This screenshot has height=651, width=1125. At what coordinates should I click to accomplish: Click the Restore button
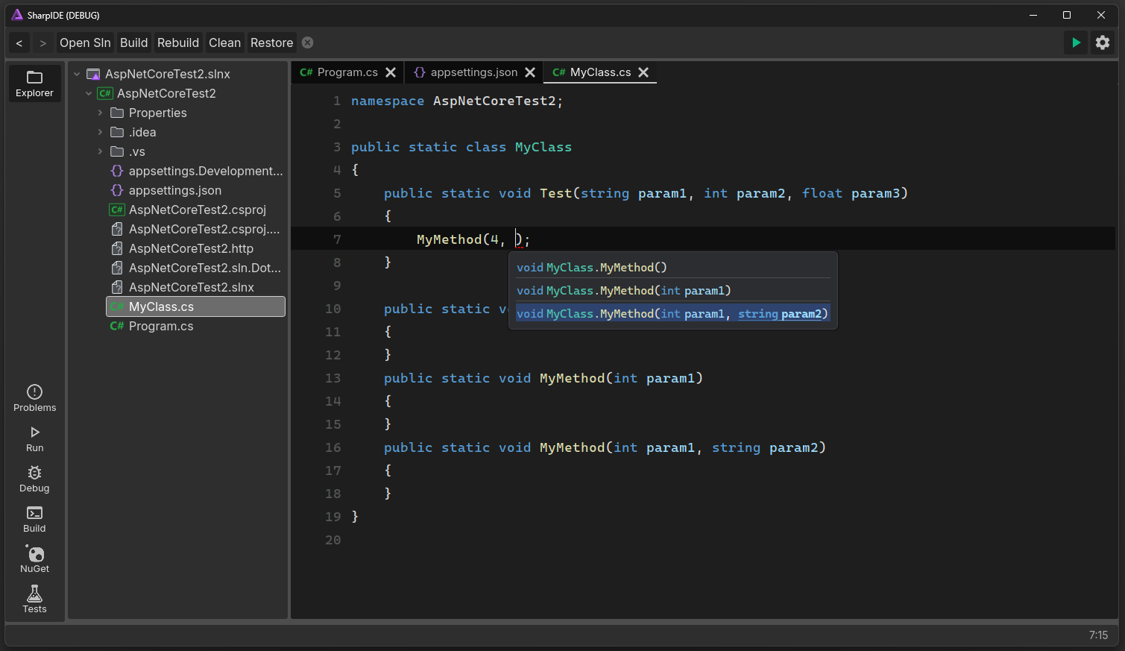click(271, 43)
